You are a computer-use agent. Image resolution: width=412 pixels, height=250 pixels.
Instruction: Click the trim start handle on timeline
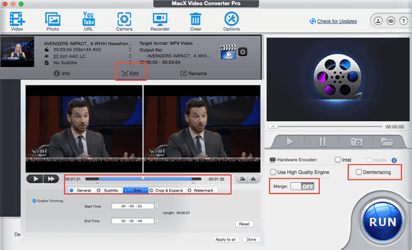[97, 181]
